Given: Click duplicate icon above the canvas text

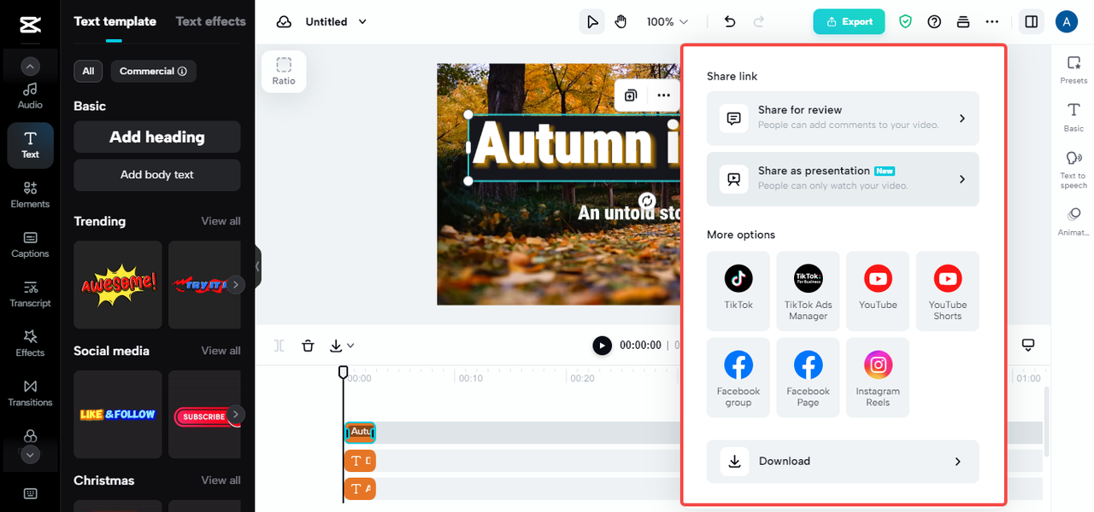Looking at the screenshot, I should (631, 96).
